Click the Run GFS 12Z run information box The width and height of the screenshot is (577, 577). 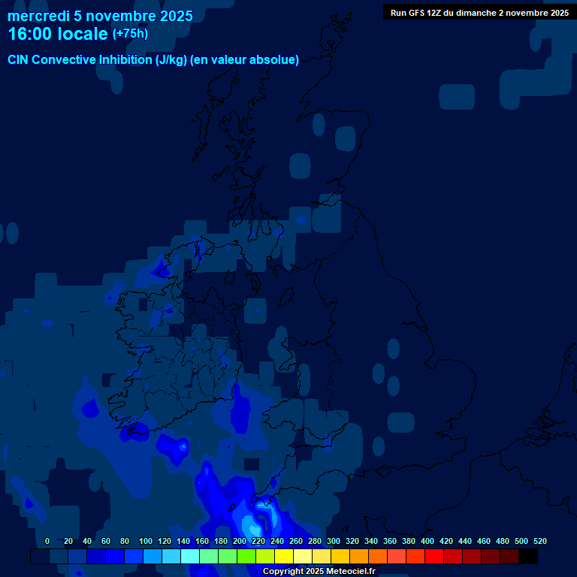click(x=479, y=12)
